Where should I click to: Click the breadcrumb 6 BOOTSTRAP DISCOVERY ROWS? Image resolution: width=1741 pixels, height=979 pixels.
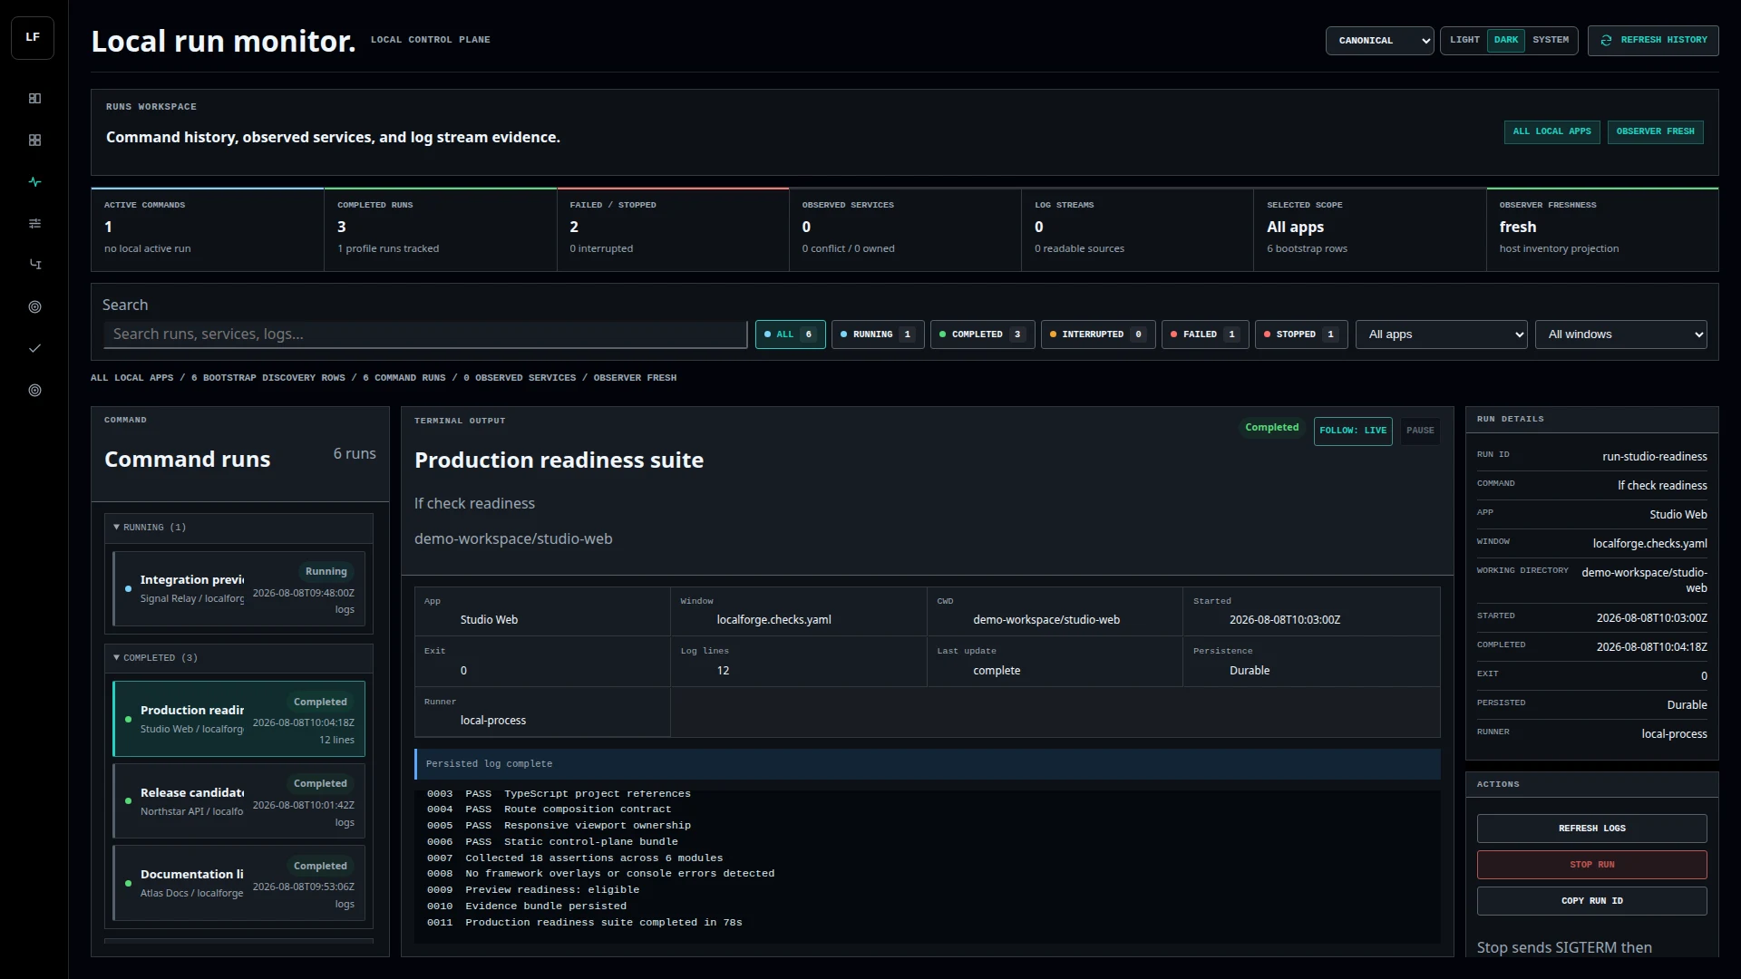[x=268, y=378]
